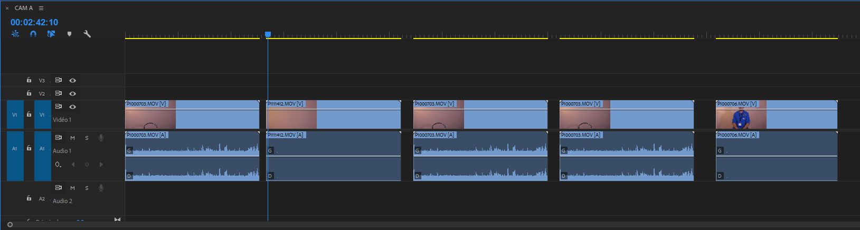Go to next keyframe on Audio 1

(101, 165)
